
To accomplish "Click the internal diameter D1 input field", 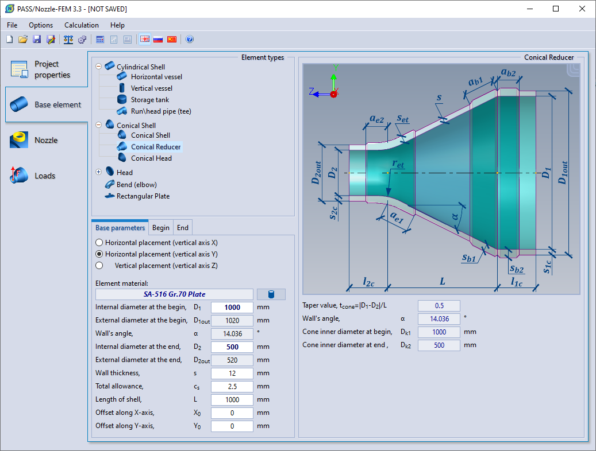I will coord(232,307).
